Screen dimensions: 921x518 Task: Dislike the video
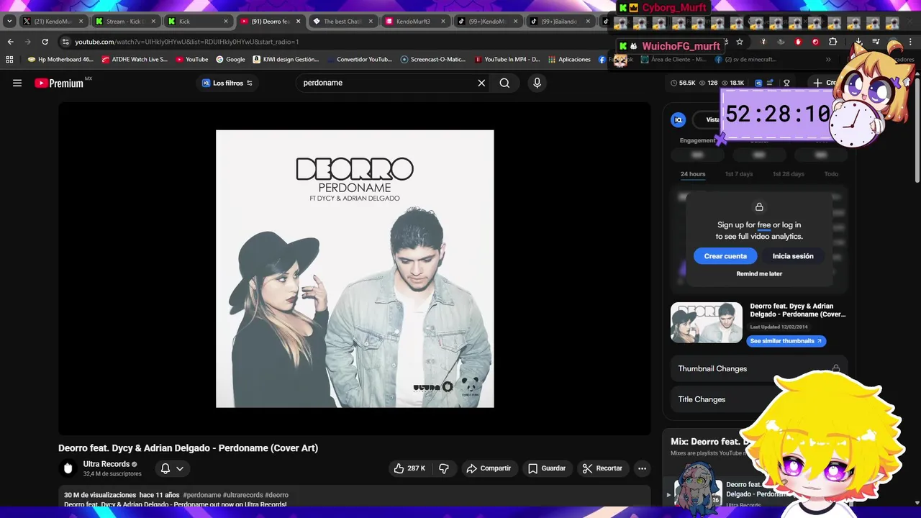(x=444, y=468)
